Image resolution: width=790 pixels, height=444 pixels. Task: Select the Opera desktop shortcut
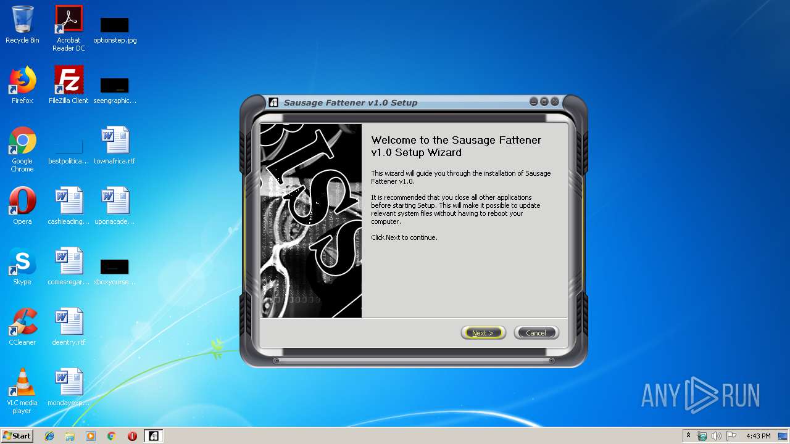[22, 206]
